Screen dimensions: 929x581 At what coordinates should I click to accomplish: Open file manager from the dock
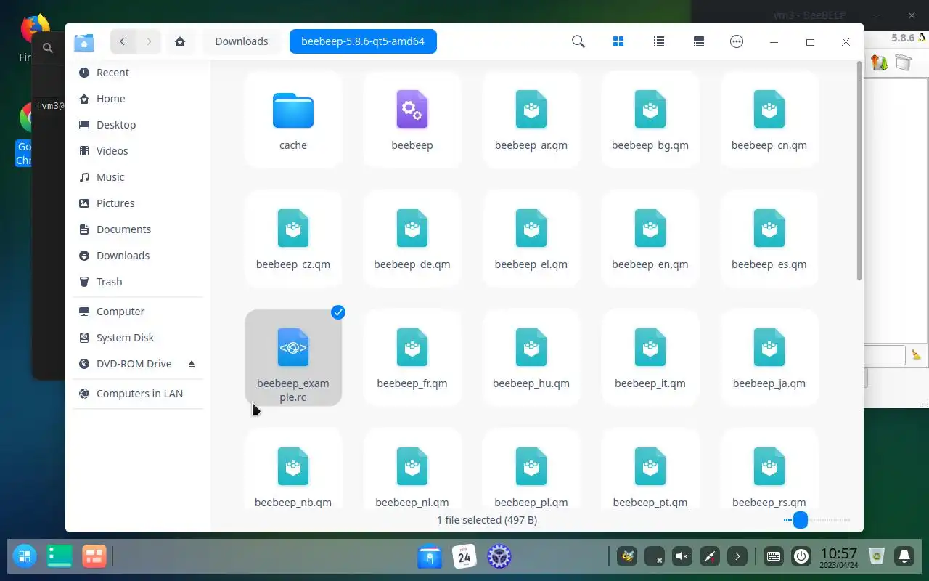coord(430,557)
